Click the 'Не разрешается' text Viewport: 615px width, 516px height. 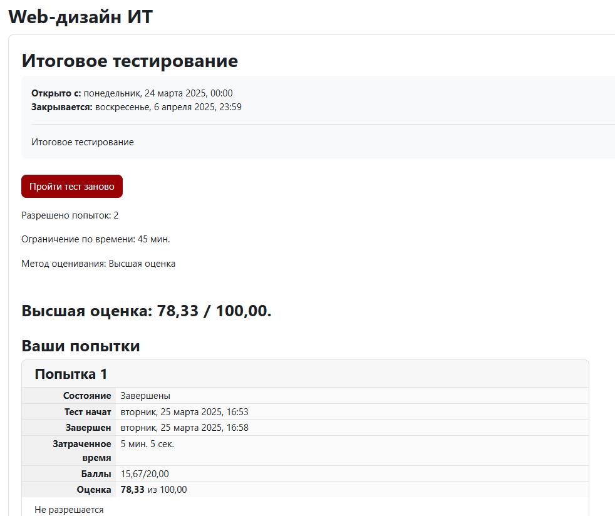(69, 509)
